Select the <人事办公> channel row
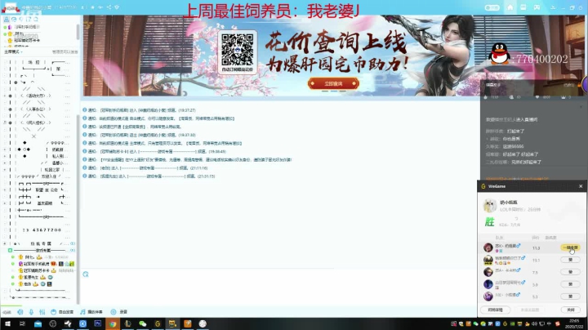Screen dimensions: 588x330 pos(37,109)
